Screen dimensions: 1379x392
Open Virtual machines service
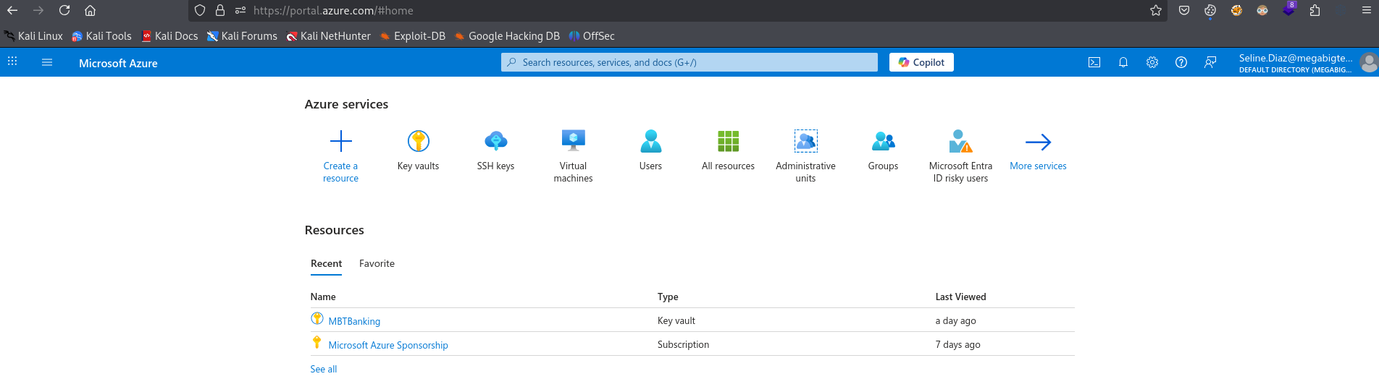point(573,156)
